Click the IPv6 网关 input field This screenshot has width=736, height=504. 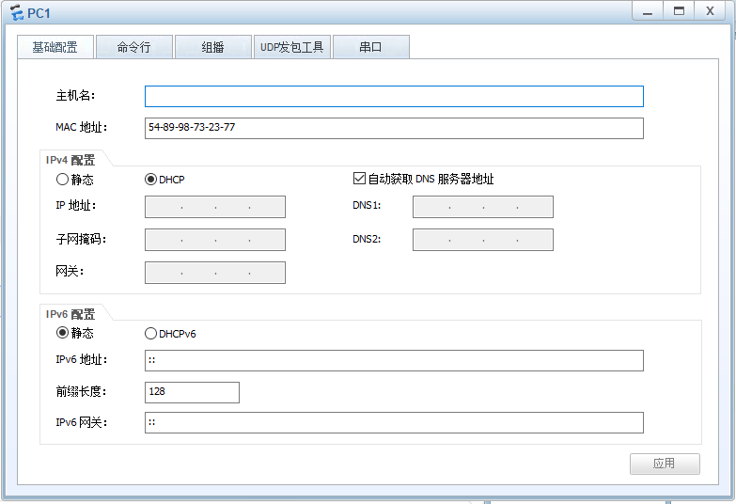(394, 423)
